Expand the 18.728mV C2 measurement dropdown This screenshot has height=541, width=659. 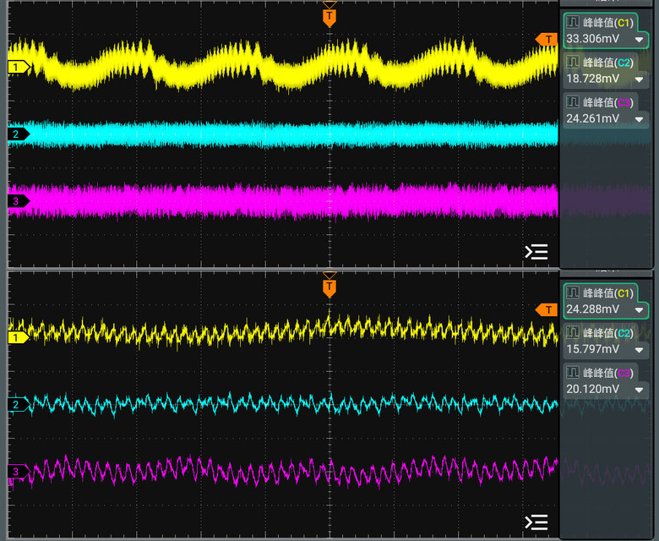pos(640,79)
